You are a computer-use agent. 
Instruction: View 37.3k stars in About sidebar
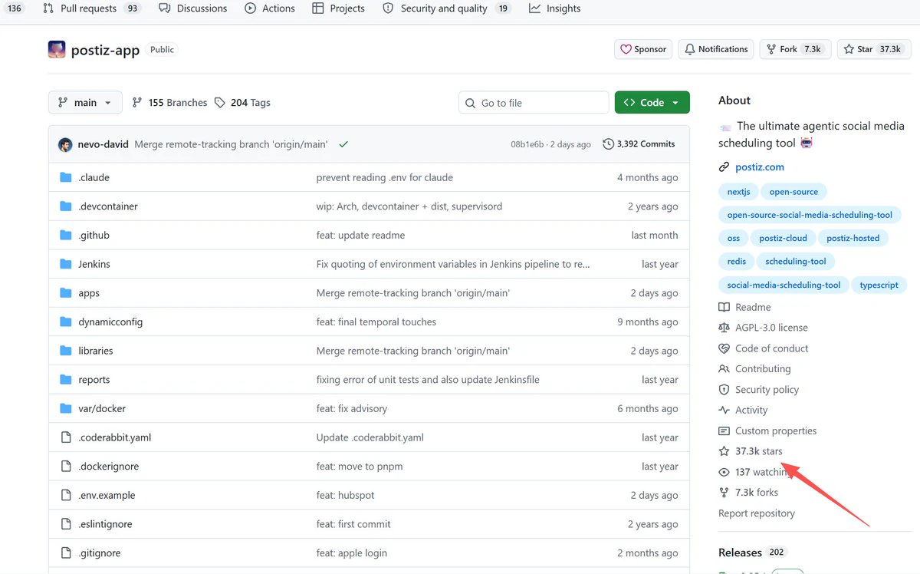pyautogui.click(x=751, y=451)
